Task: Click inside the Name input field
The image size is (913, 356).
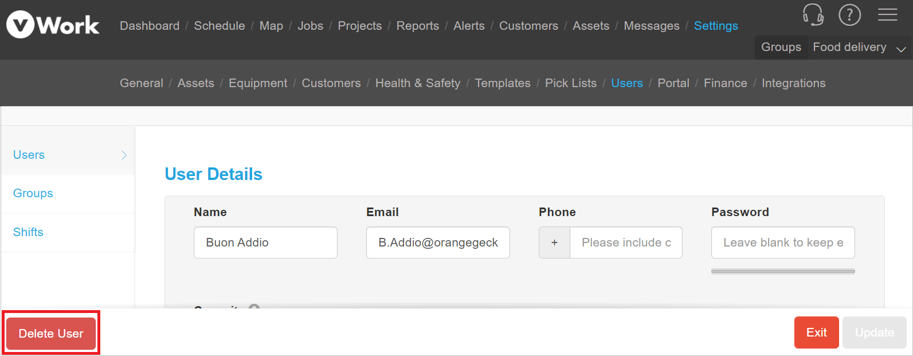Action: (x=265, y=242)
